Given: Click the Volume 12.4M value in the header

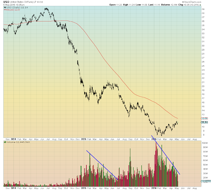Looking at the screenshot, I should coord(169,5).
